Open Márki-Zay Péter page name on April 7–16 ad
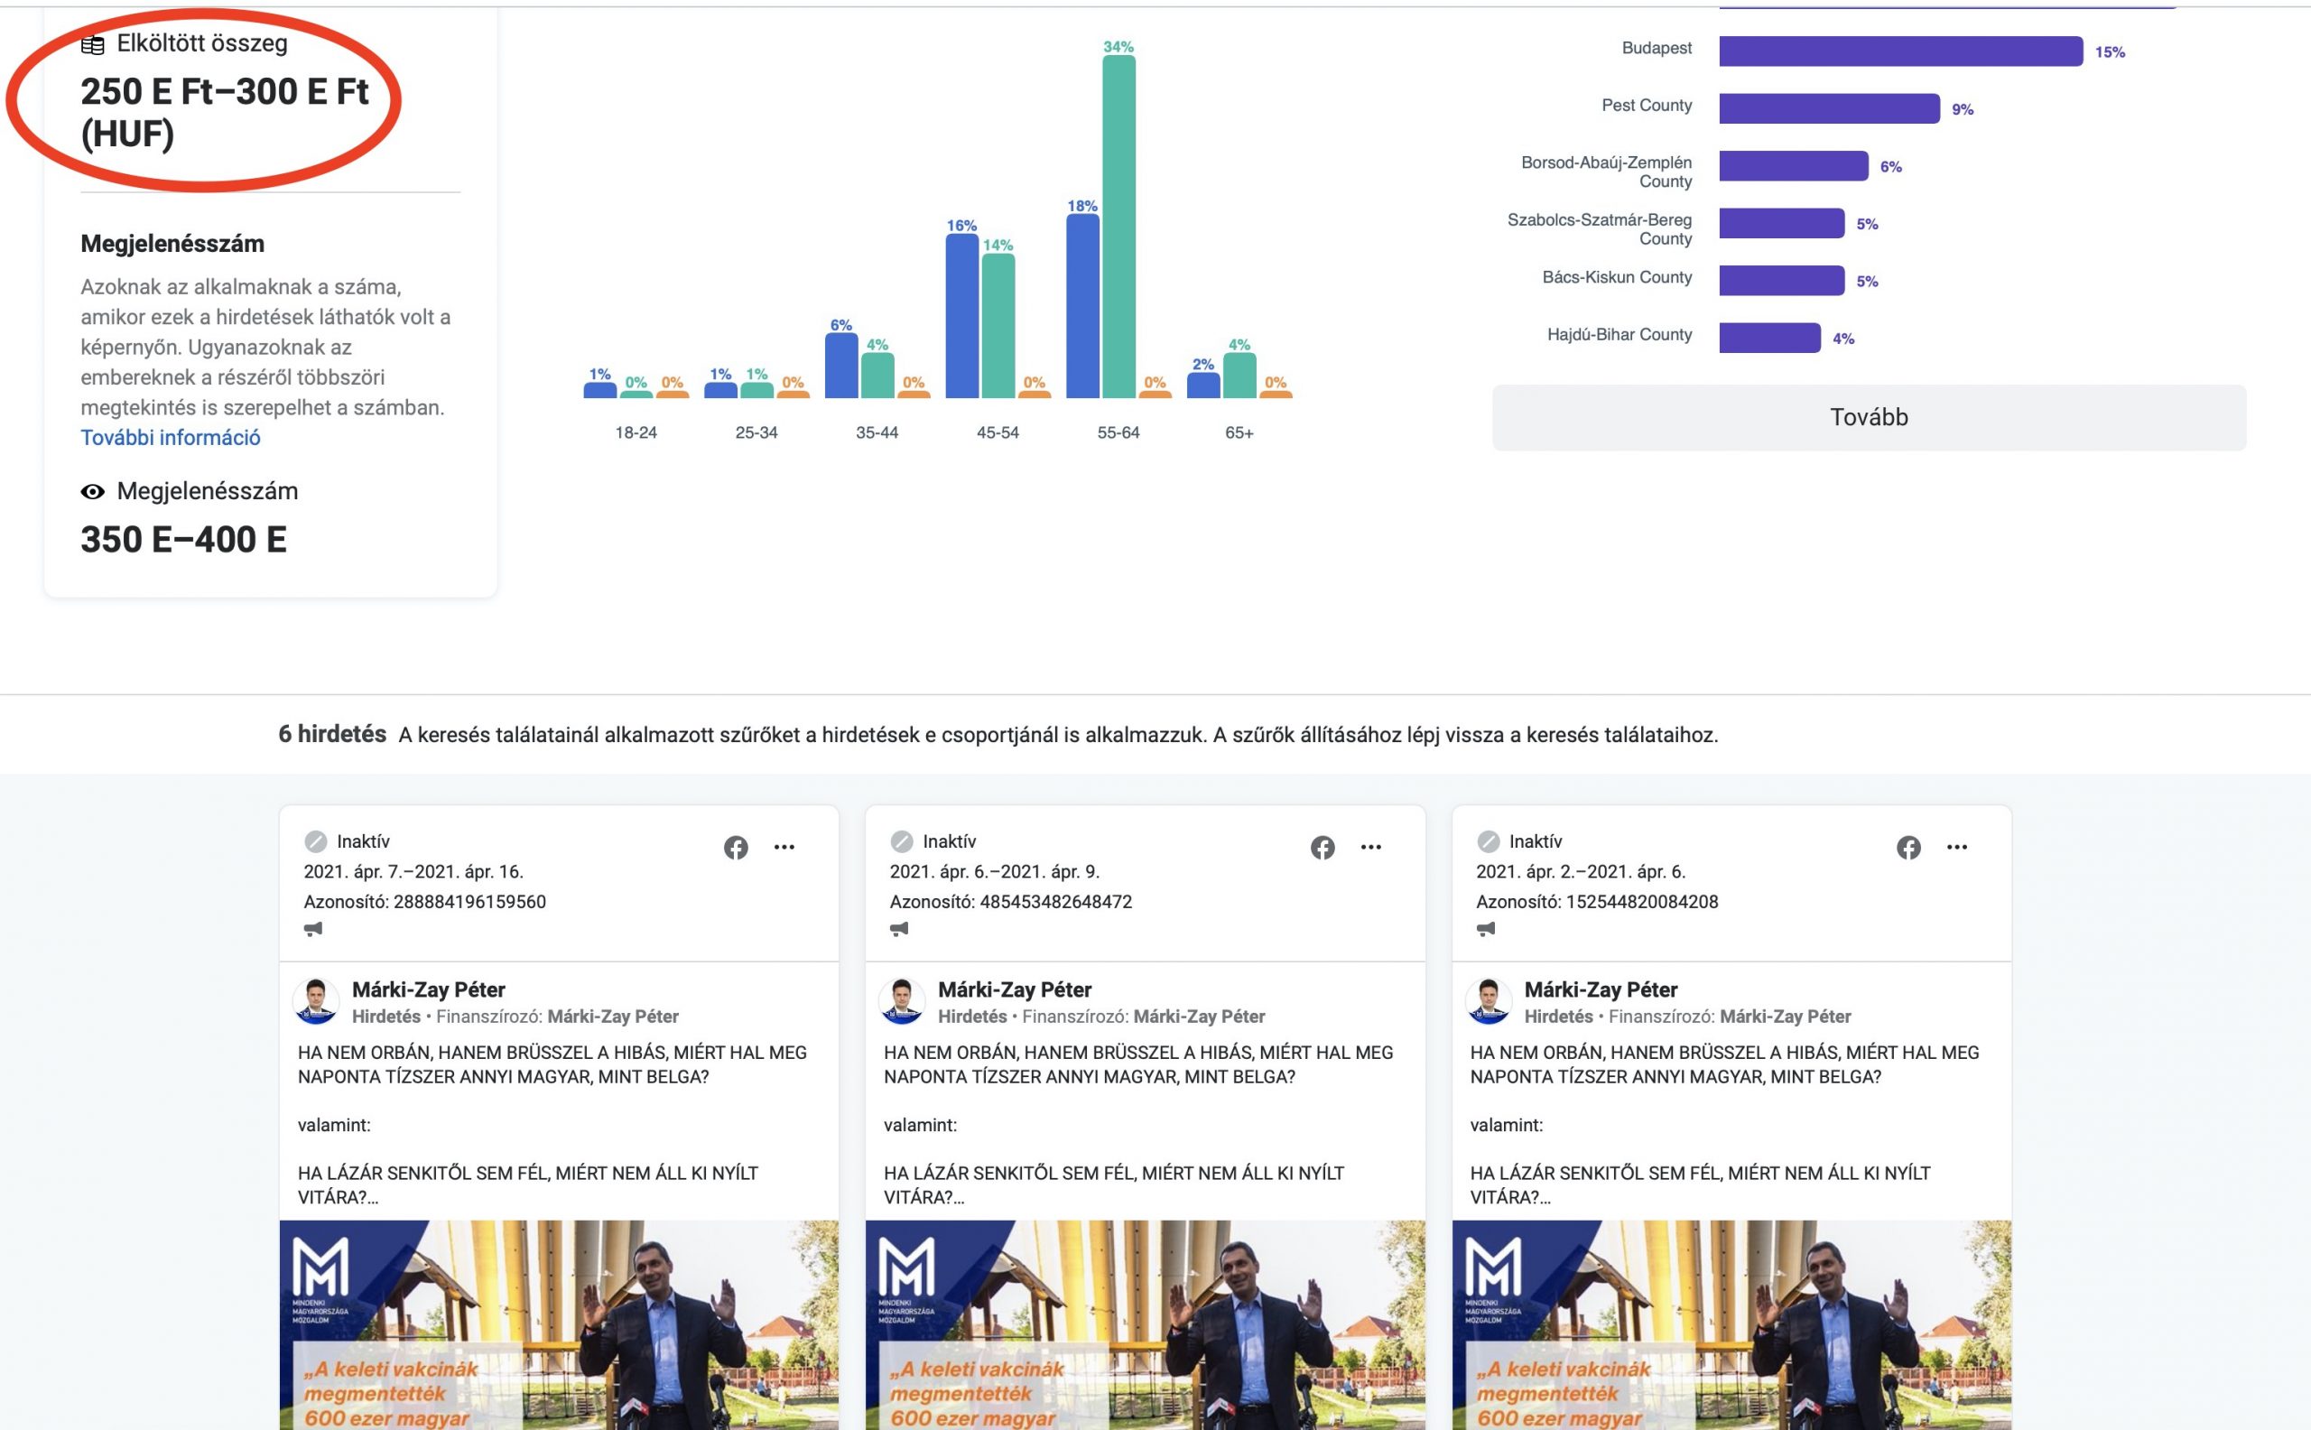 429,989
